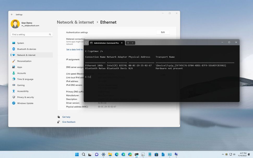253x158 pixels.
Task: Click the speaker icon in system tray
Action: pyautogui.click(x=234, y=155)
